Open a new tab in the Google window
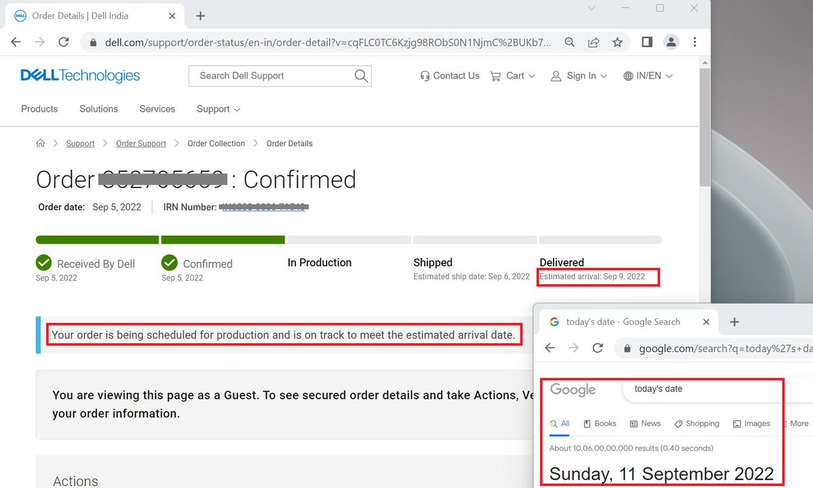 click(x=734, y=322)
